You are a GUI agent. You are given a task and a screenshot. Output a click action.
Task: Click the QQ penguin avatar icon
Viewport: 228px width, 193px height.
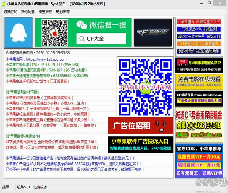19,33
